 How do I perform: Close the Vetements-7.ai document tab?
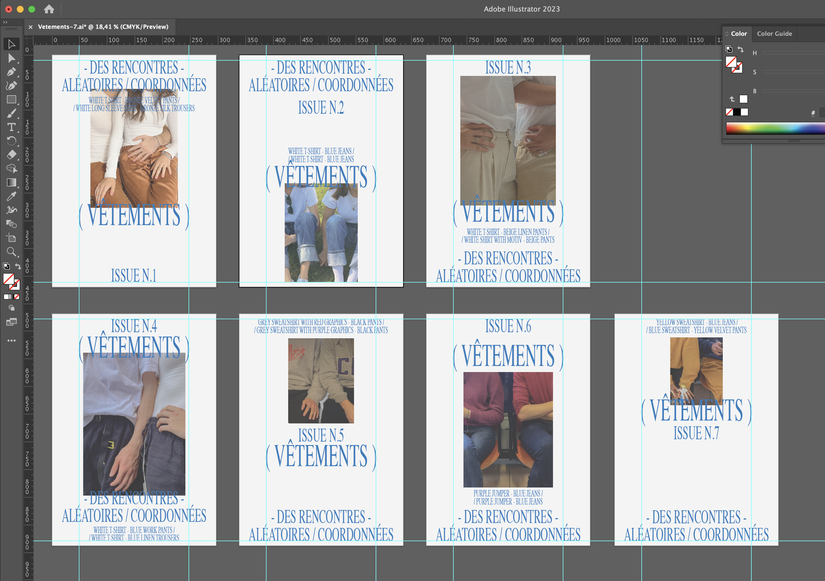(x=31, y=27)
